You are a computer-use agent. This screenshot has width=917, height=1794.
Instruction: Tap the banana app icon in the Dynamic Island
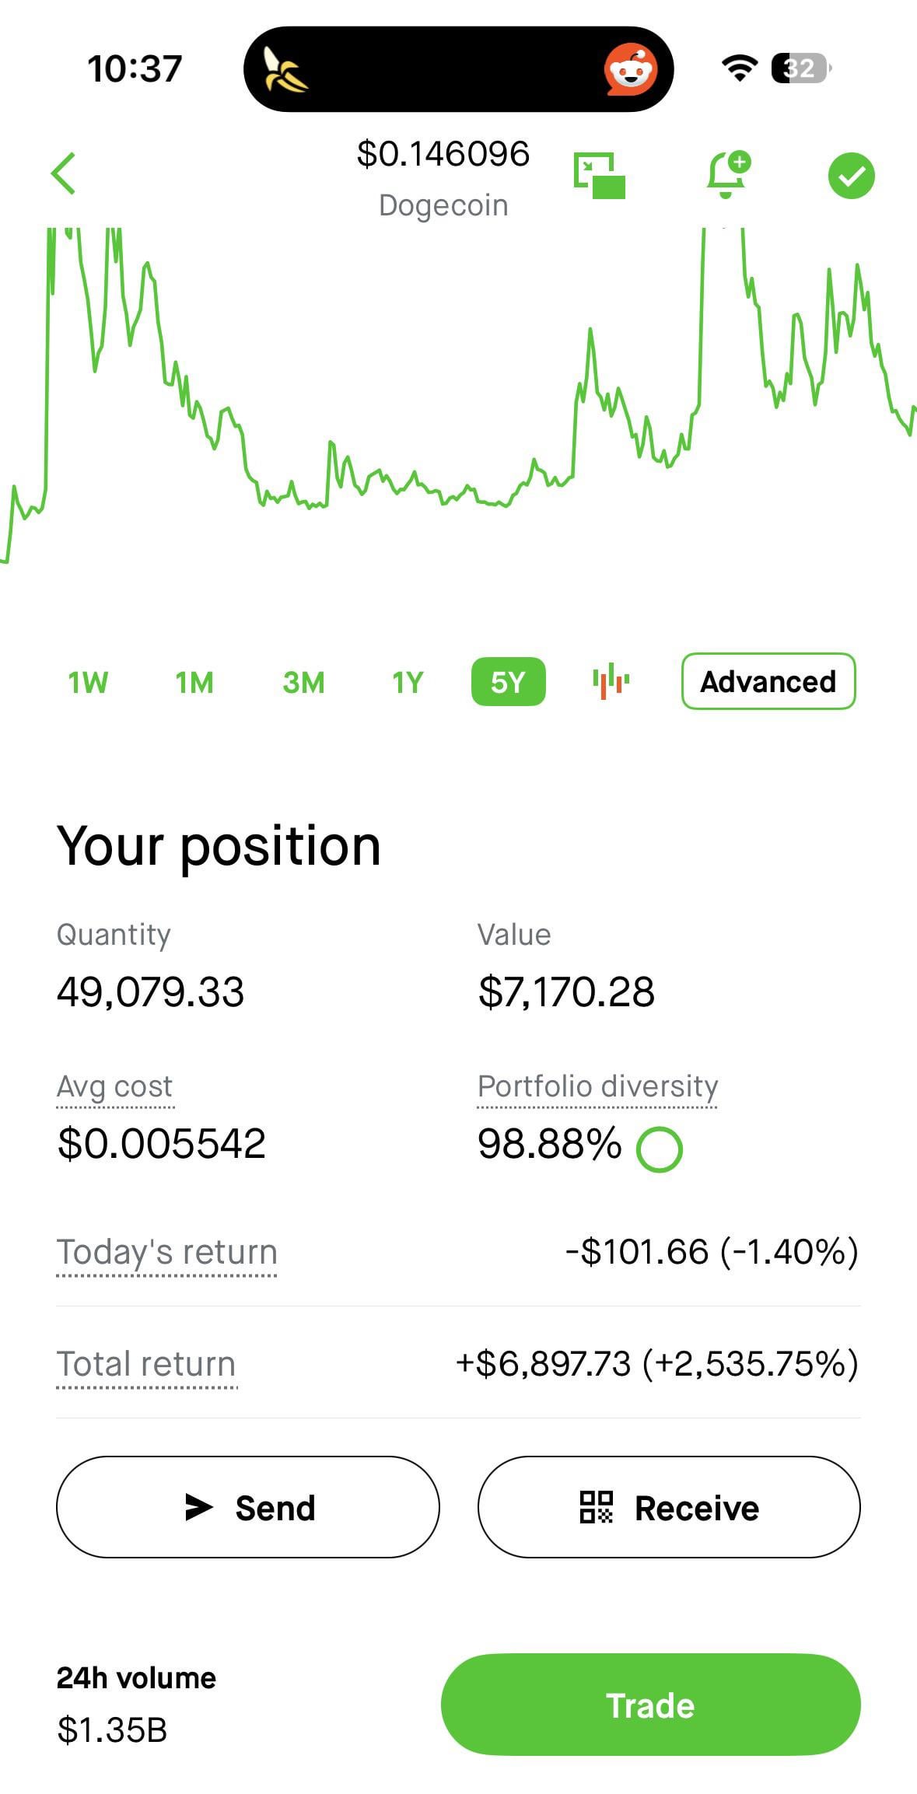point(285,69)
